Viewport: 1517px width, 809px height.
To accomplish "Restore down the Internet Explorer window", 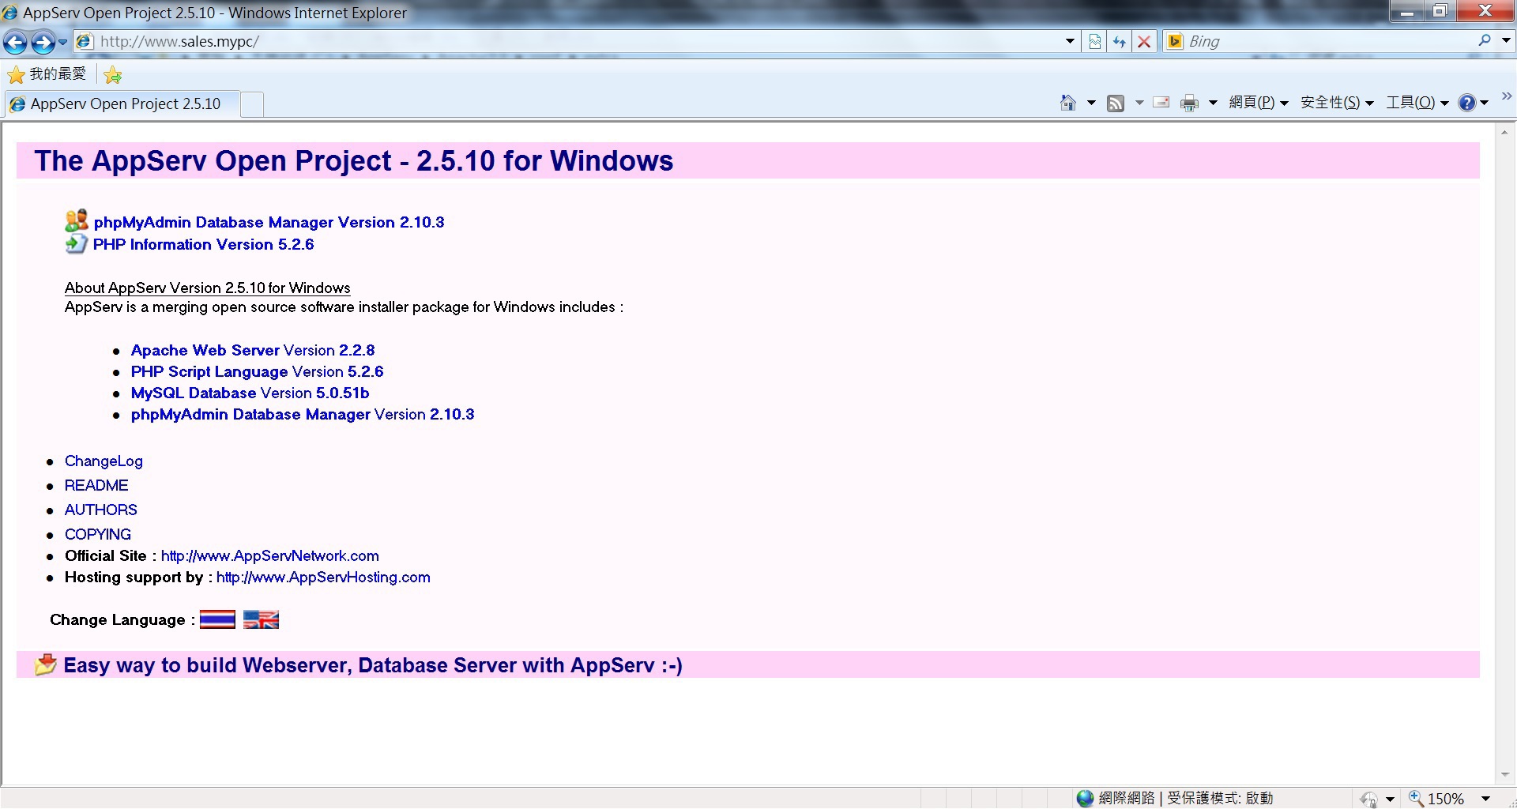I will [x=1440, y=11].
